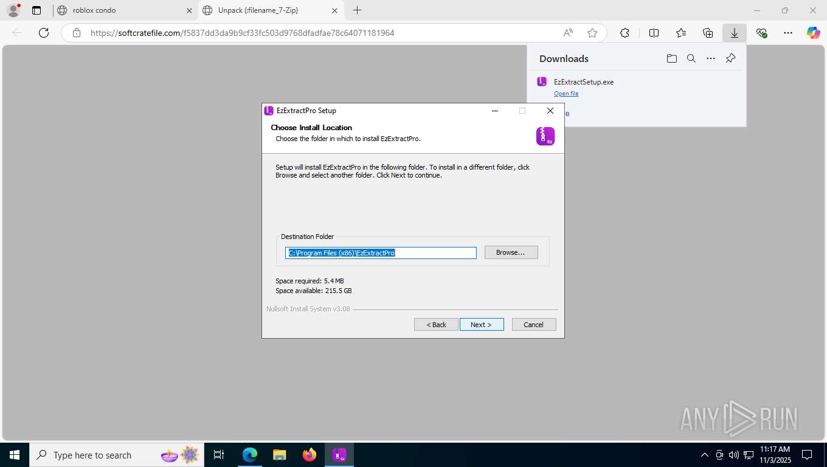Click EzExtractPro installer taskbar icon
Screen dimensions: 827x467
point(339,455)
